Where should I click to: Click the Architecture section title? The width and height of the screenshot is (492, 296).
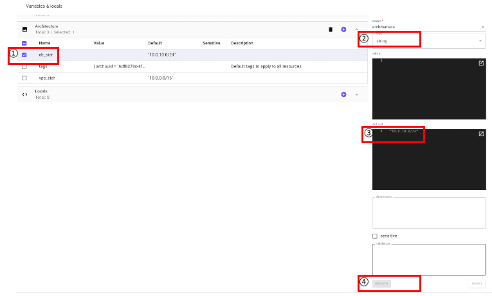pos(46,26)
